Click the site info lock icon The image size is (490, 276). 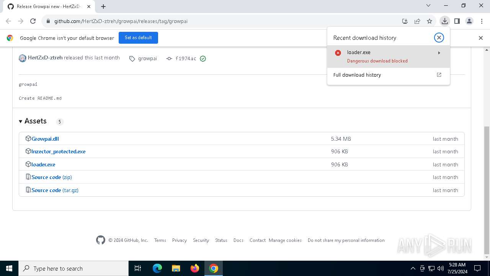click(x=48, y=21)
